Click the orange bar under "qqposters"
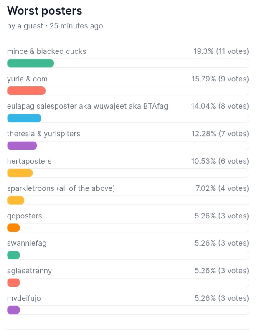The image size is (264, 330). coord(13,228)
